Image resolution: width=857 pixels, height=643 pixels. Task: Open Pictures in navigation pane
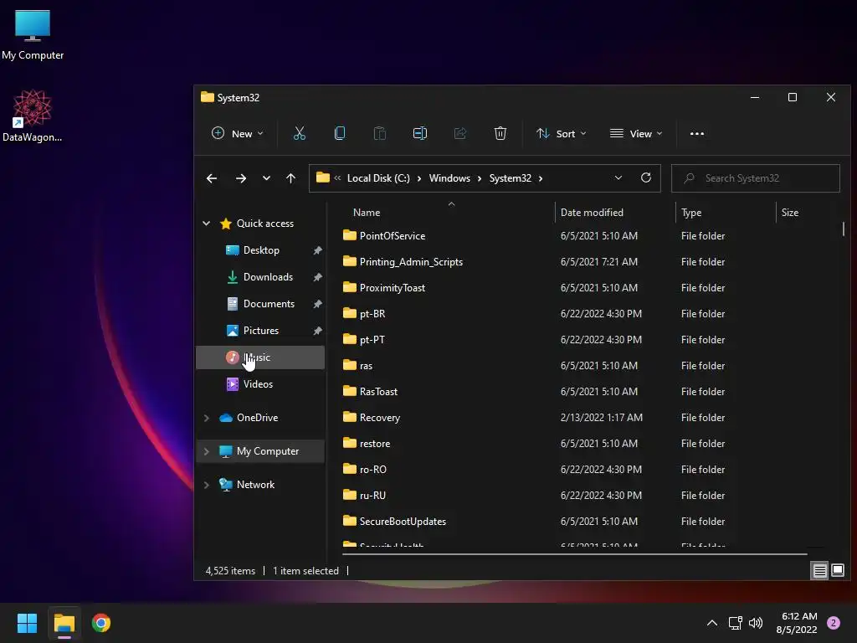coord(261,331)
